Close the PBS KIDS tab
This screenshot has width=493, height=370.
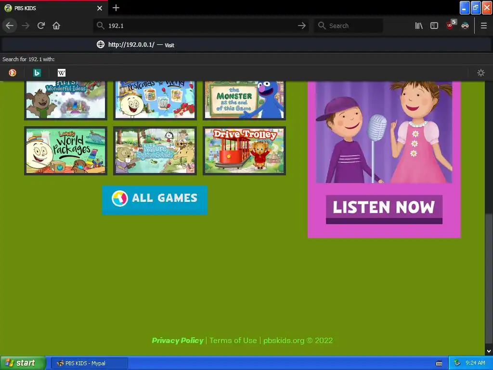click(x=100, y=8)
